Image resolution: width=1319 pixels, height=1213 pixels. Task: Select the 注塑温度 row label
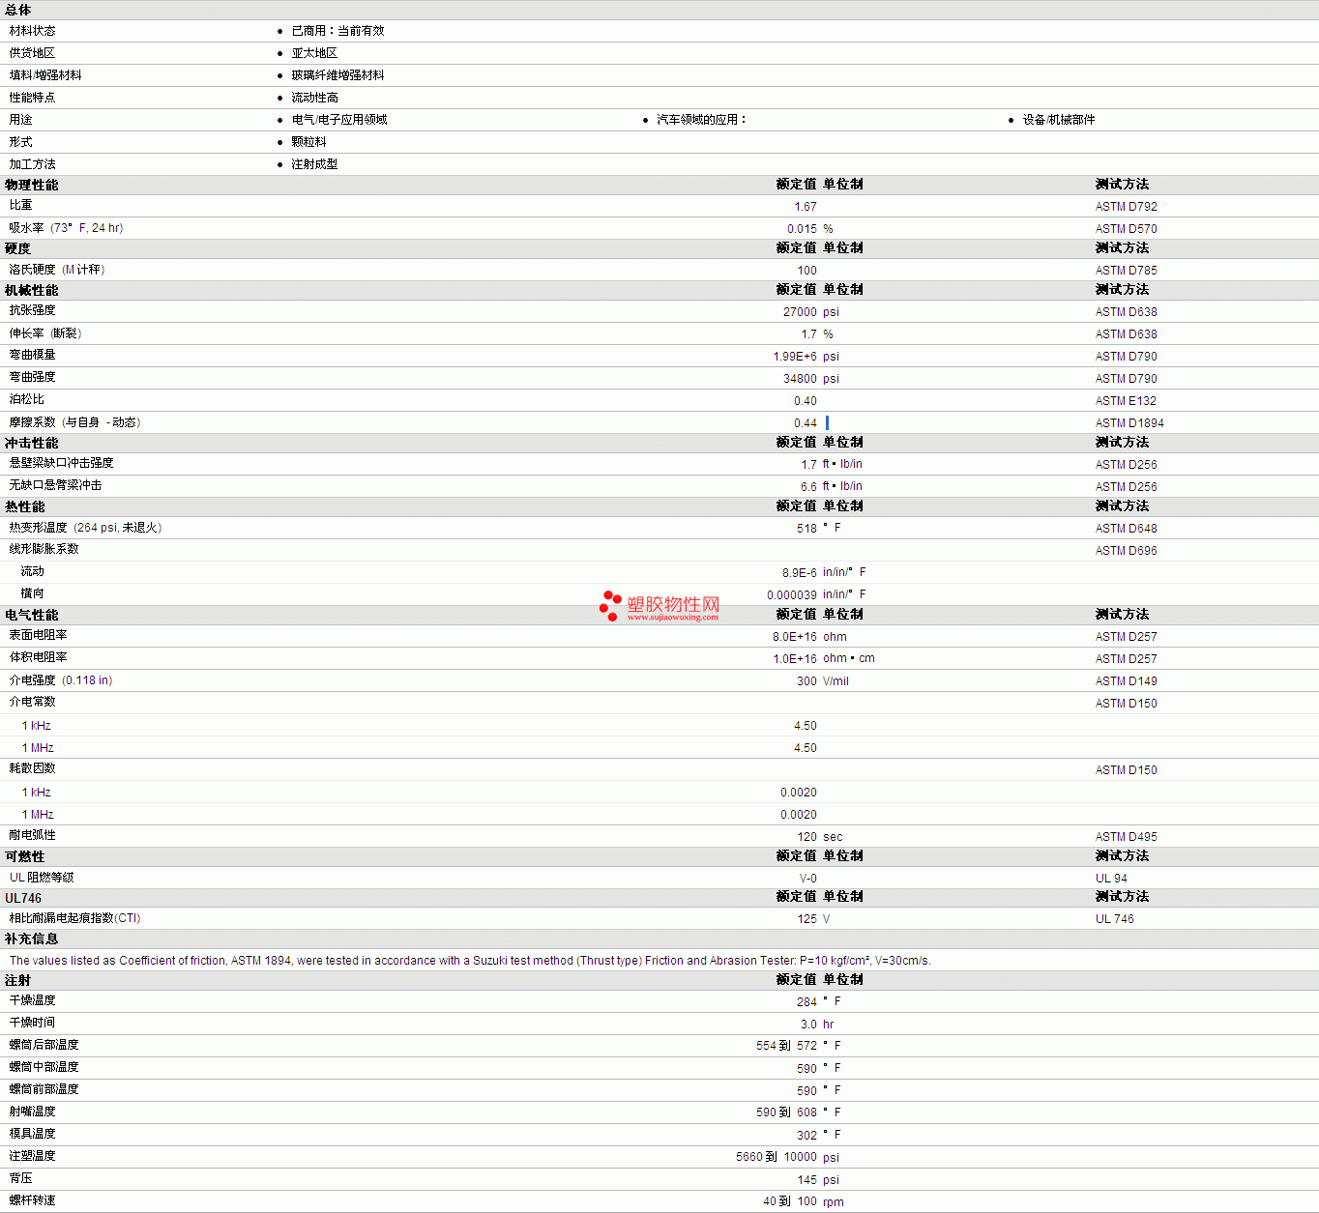tap(33, 1156)
